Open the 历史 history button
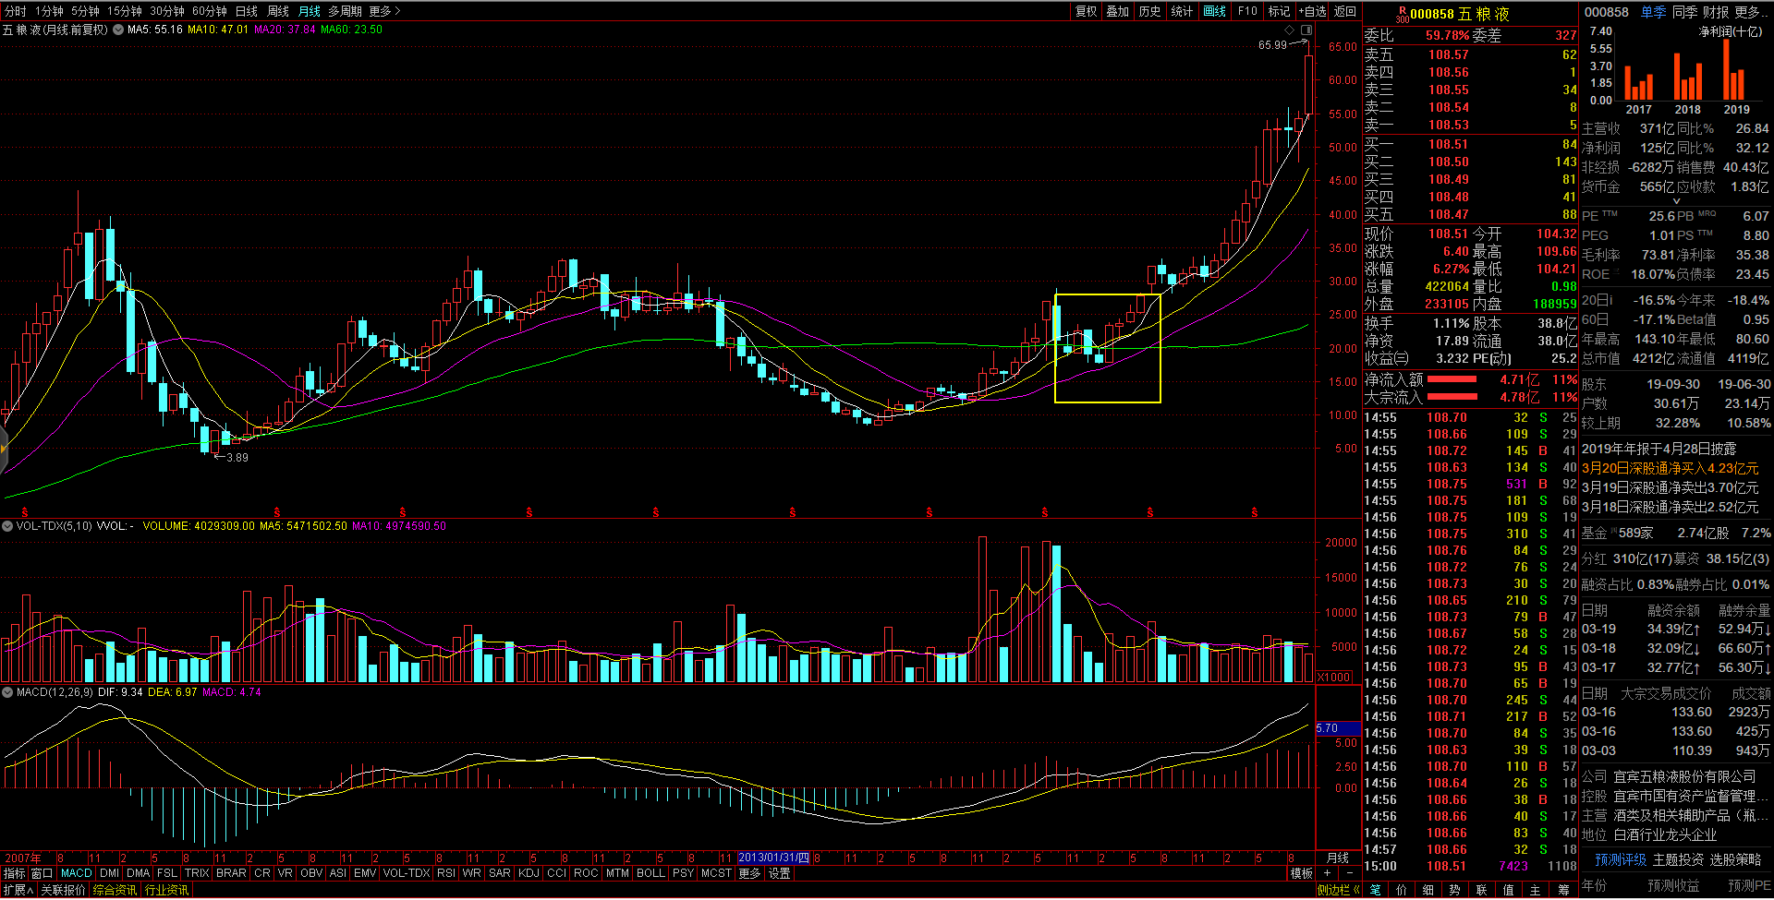 [1150, 11]
